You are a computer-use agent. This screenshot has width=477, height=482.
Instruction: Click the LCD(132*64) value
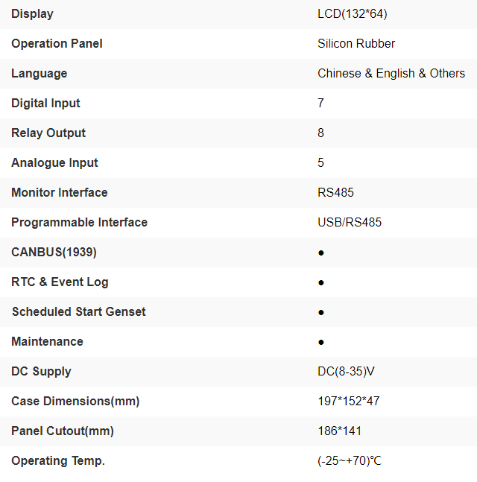click(352, 13)
